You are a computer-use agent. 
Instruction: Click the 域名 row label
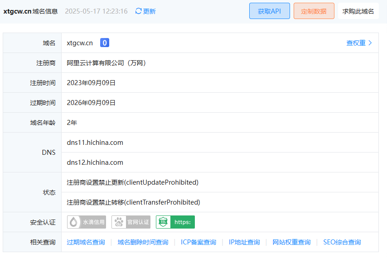(x=49, y=43)
